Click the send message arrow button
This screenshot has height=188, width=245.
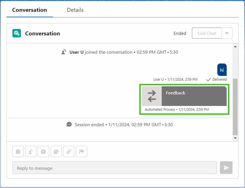click(x=226, y=168)
